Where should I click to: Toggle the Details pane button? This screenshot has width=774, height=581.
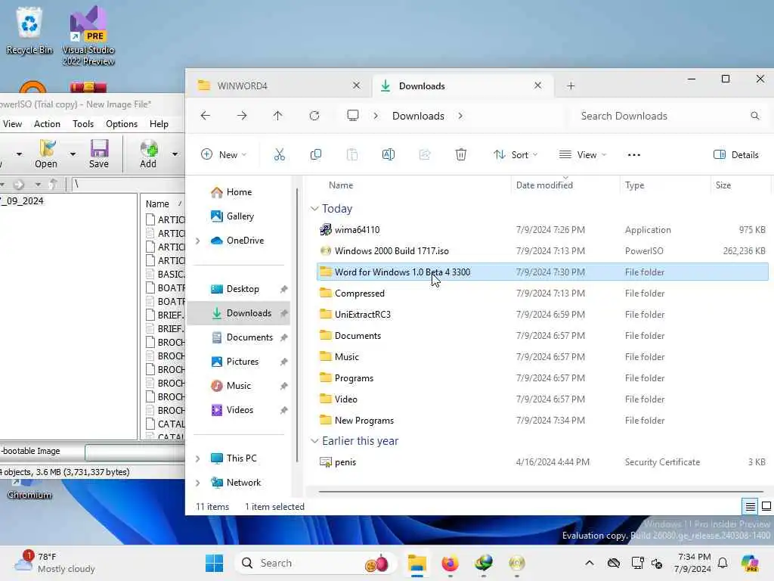click(x=736, y=154)
